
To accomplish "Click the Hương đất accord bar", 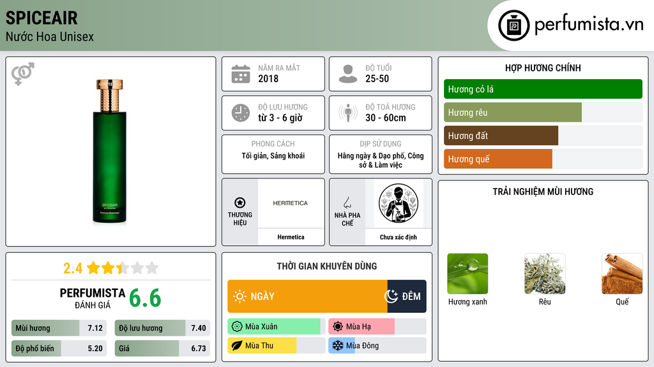I will click(543, 136).
